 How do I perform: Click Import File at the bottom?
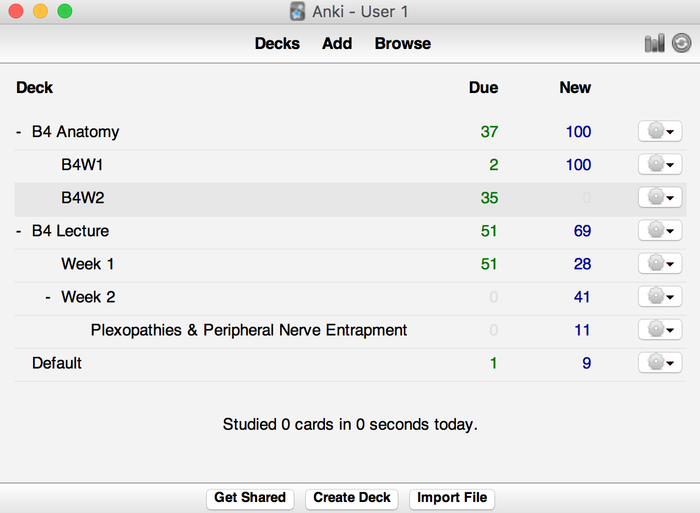coord(452,498)
